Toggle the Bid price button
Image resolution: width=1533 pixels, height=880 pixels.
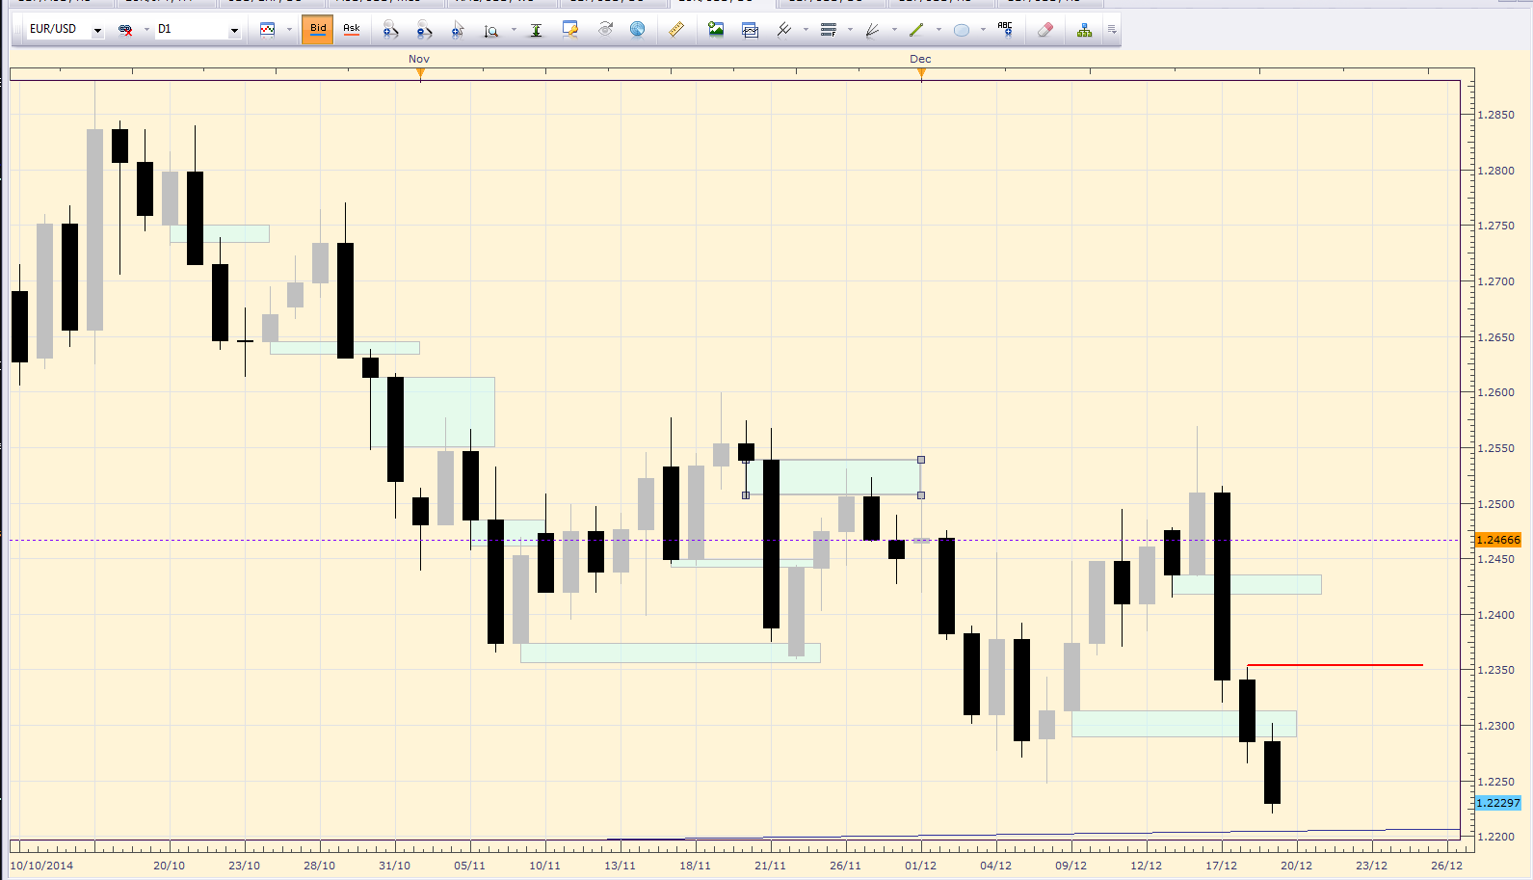click(x=317, y=30)
